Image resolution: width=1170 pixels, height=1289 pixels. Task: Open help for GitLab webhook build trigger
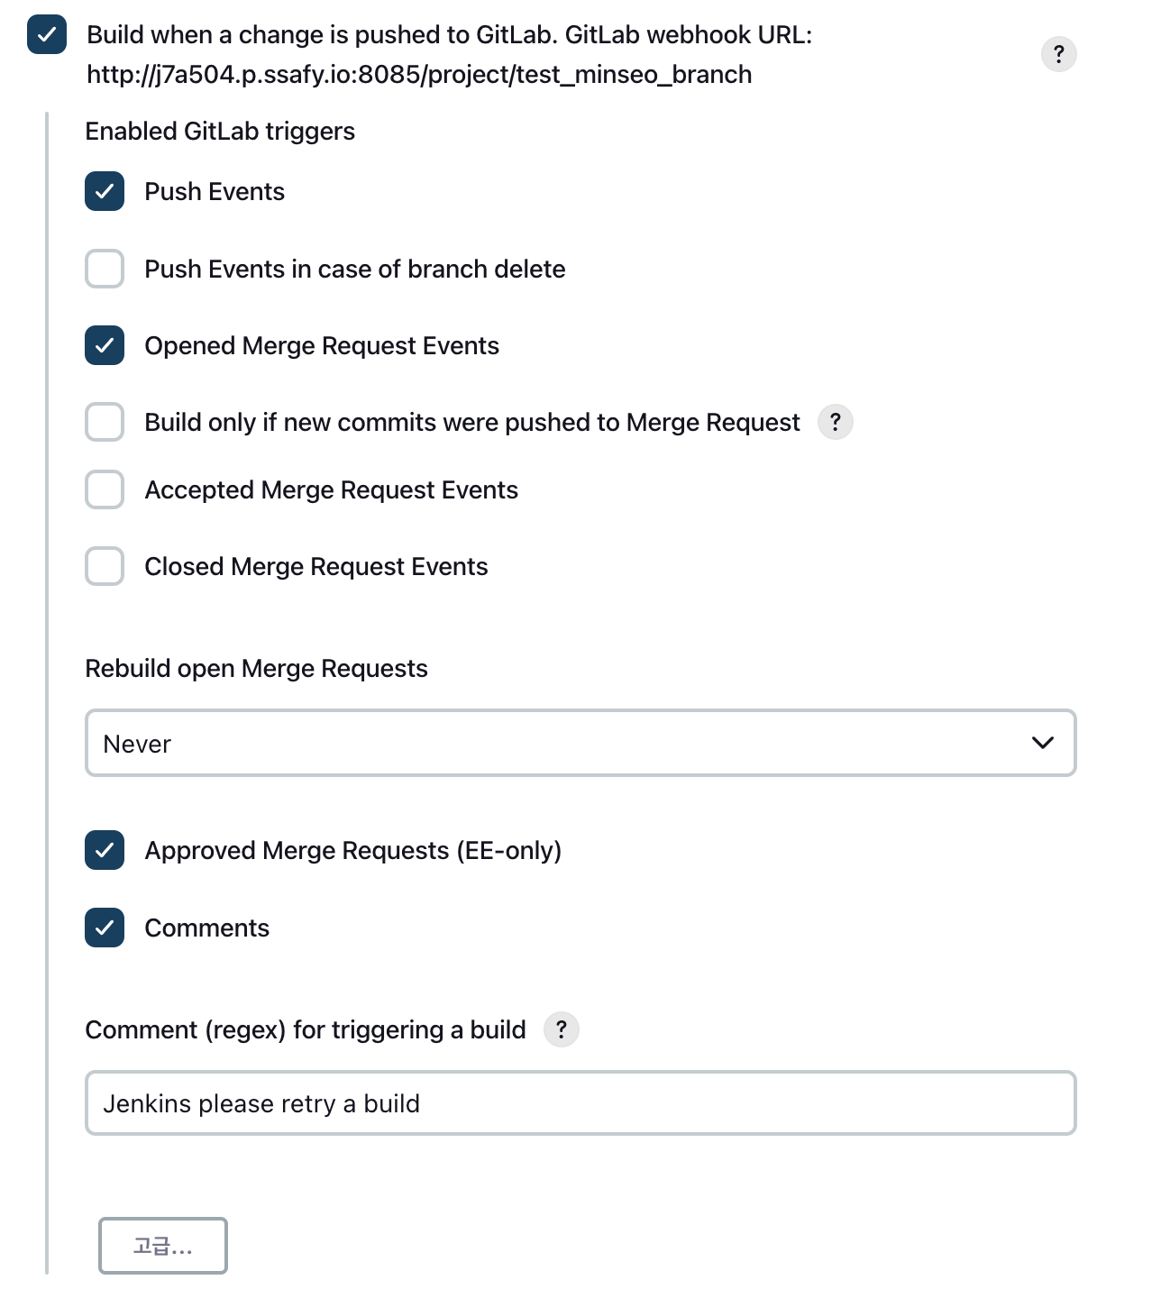pos(1058,54)
